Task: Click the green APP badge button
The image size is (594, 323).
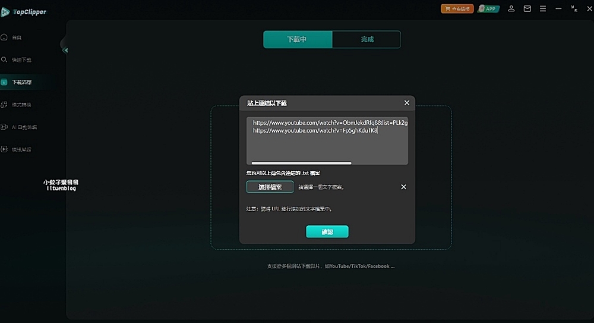Action: point(488,9)
